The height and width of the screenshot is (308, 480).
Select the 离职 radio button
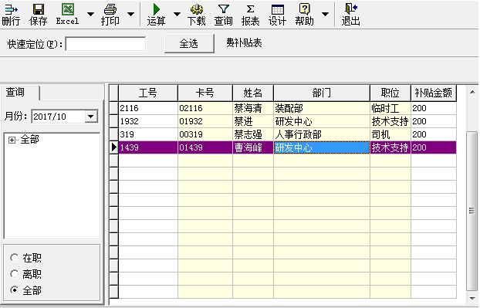14,274
